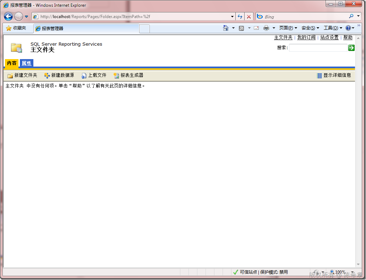Click the Print icon

266,28
